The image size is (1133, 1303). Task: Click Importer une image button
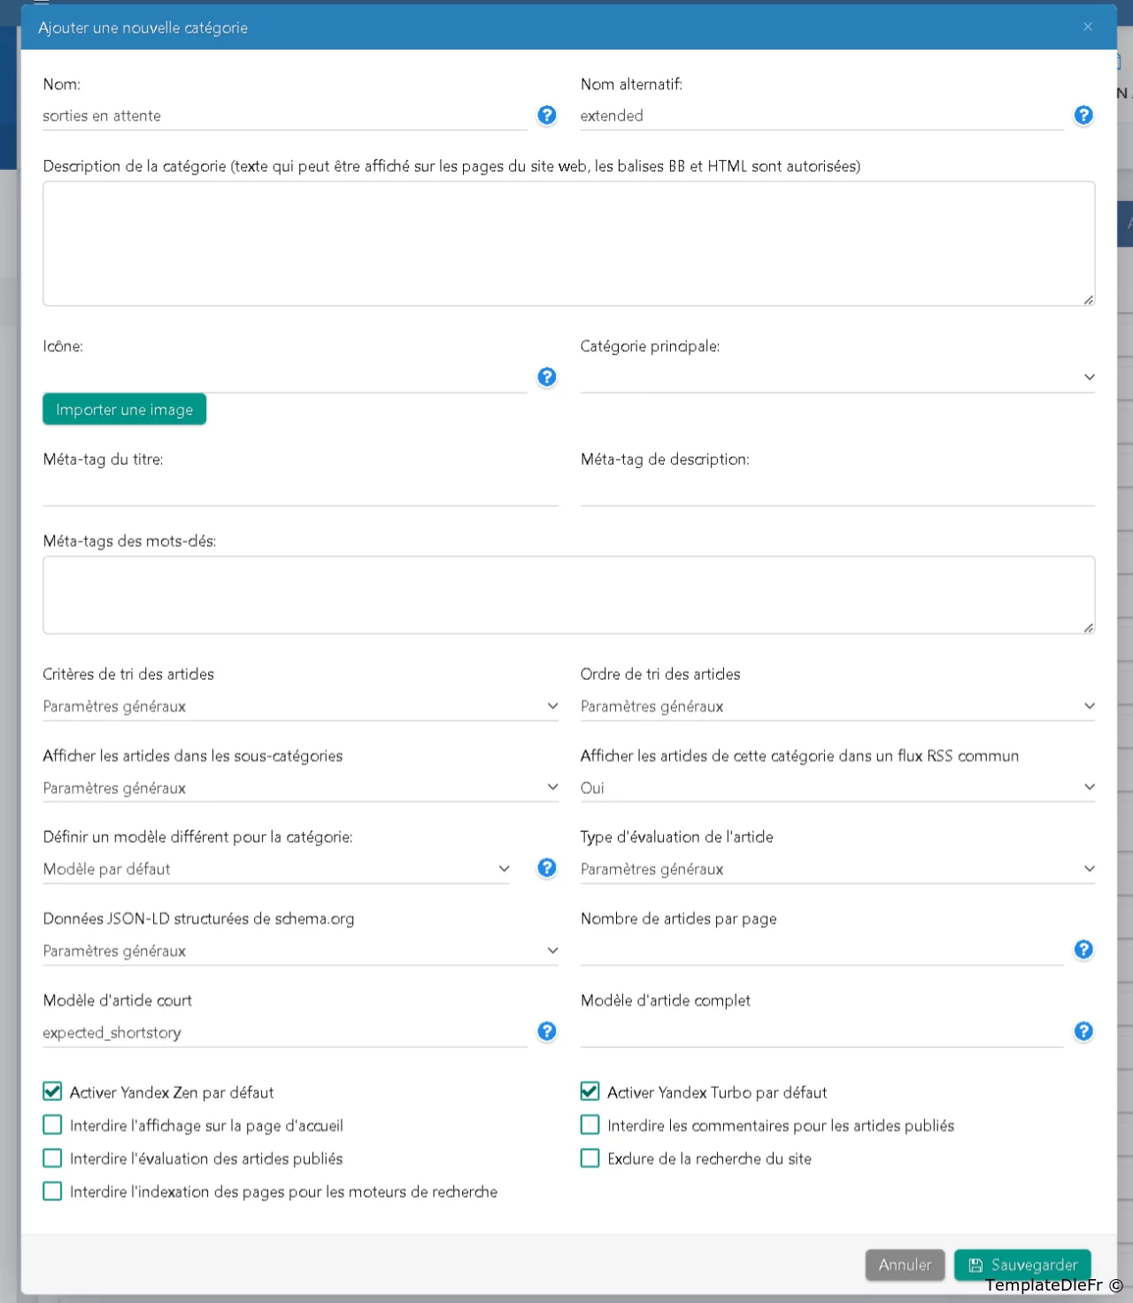[x=125, y=410]
